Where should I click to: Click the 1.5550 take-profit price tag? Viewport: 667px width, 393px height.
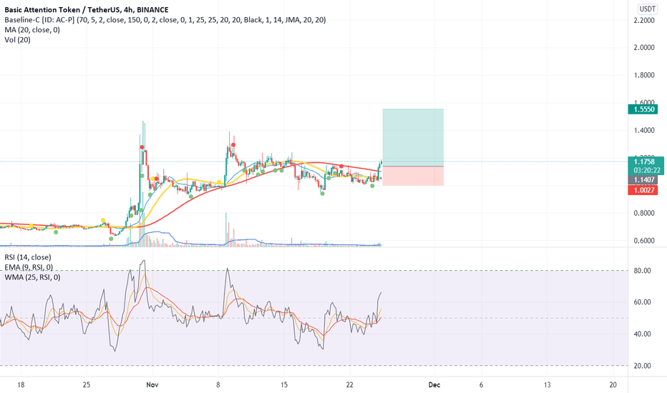(x=643, y=109)
